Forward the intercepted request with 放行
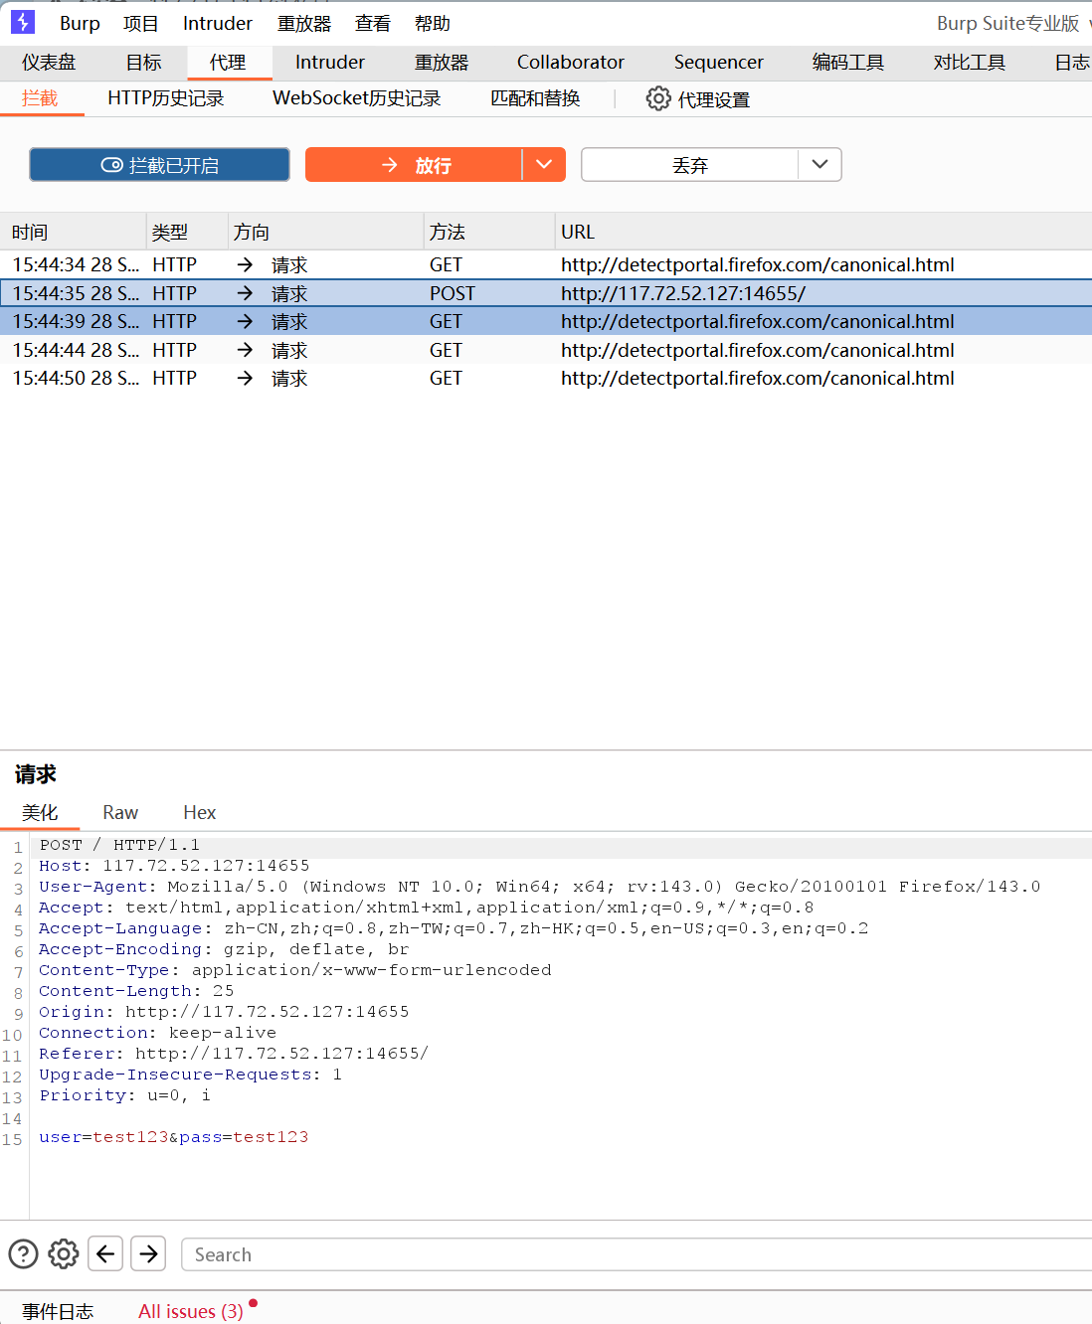The image size is (1092, 1324). (x=414, y=165)
